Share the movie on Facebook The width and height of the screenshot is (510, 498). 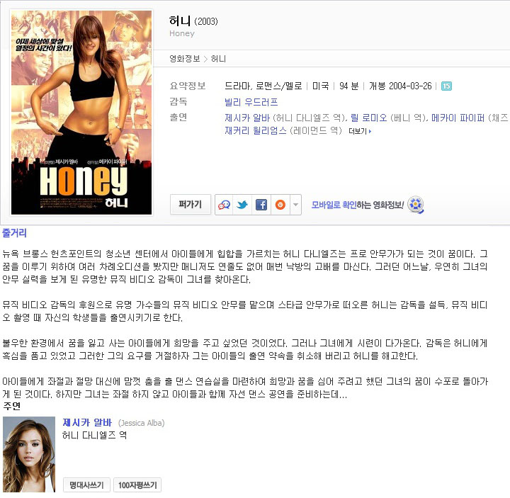point(261,205)
